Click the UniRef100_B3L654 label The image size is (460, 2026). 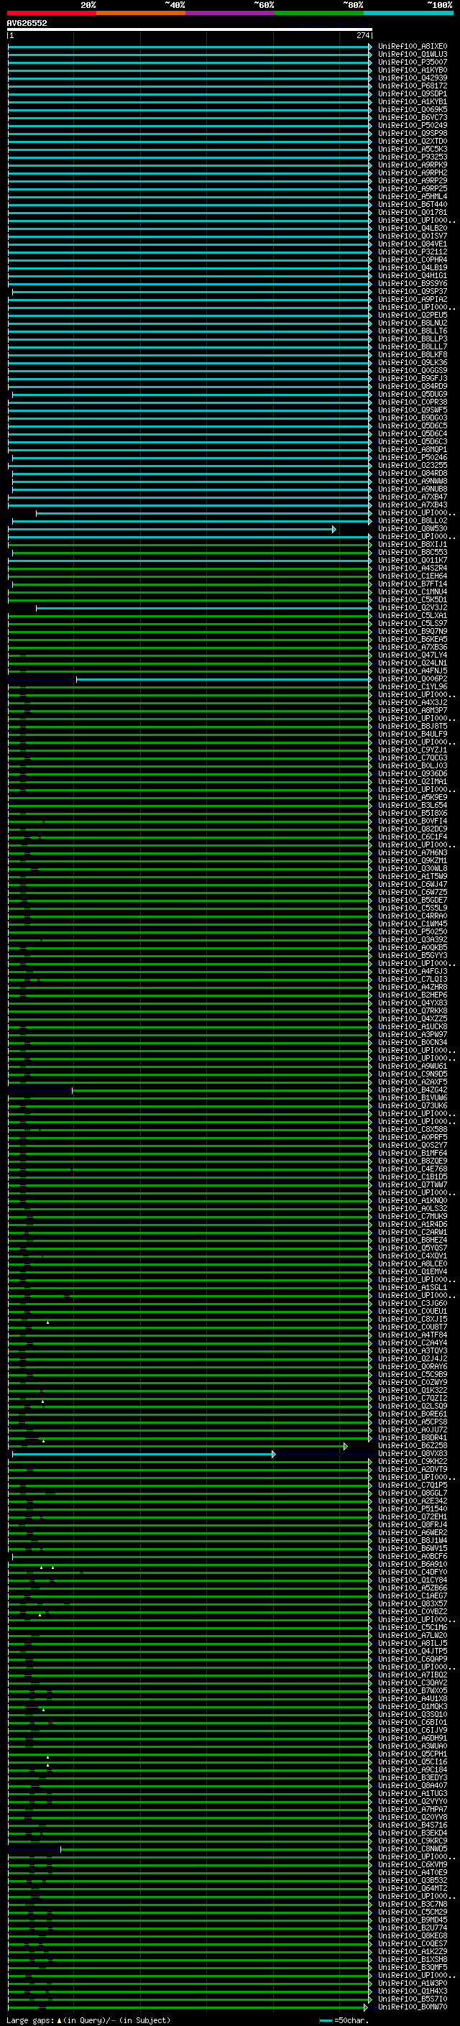(412, 806)
